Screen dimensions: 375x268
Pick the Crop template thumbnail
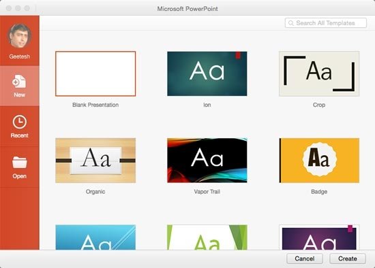pyautogui.click(x=319, y=73)
